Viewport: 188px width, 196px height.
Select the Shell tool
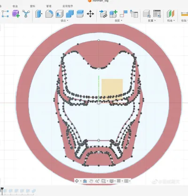60,14
